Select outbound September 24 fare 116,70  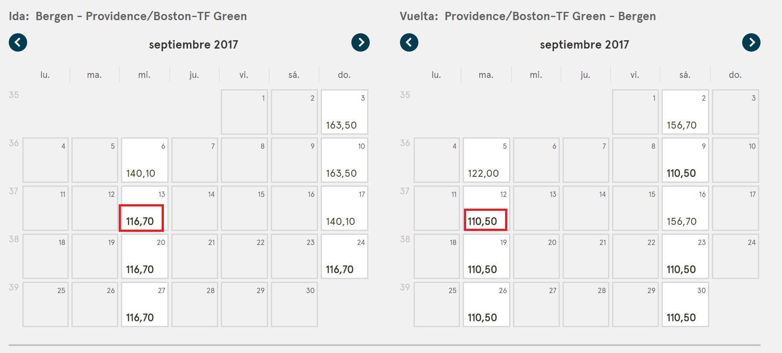(x=344, y=256)
